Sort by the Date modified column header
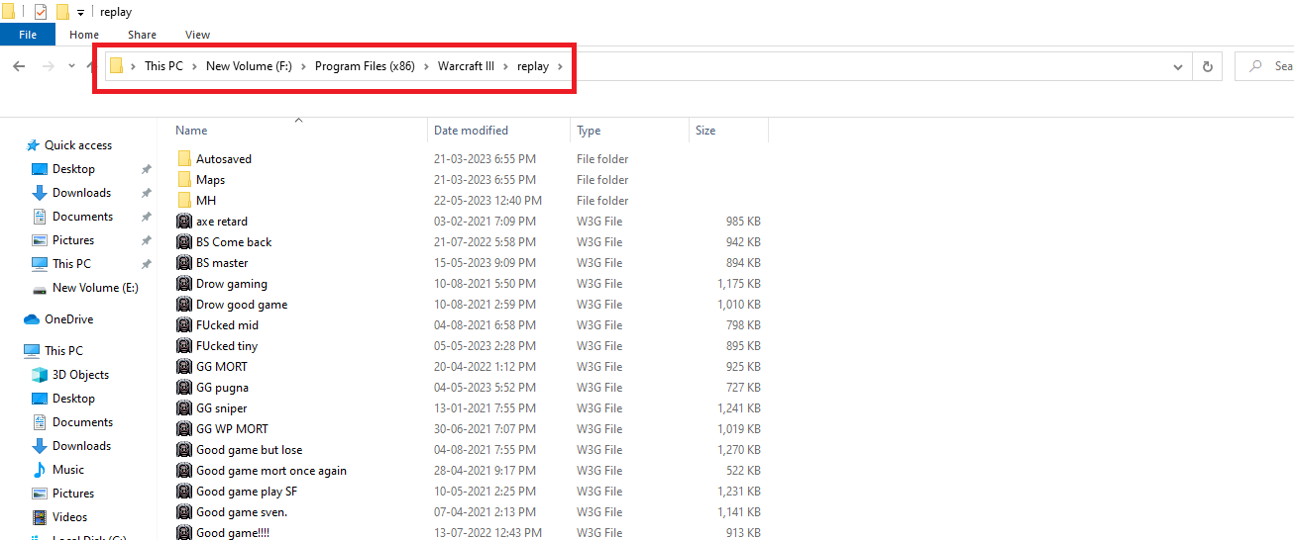The width and height of the screenshot is (1294, 540). [x=499, y=131]
